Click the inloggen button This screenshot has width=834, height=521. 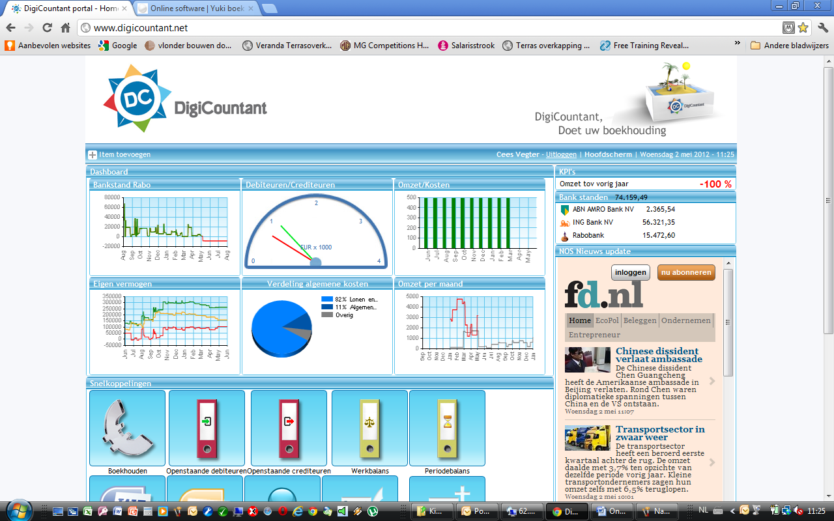click(631, 272)
